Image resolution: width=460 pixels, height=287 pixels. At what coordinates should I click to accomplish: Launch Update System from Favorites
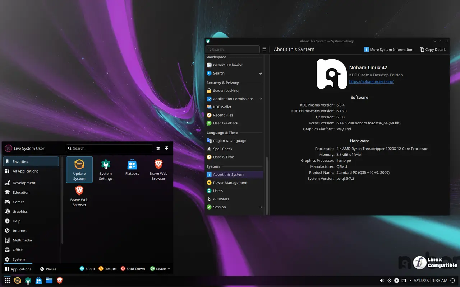[x=79, y=169]
